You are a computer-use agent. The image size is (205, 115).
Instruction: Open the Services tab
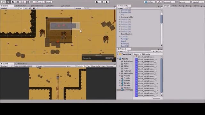[x=196, y=6]
